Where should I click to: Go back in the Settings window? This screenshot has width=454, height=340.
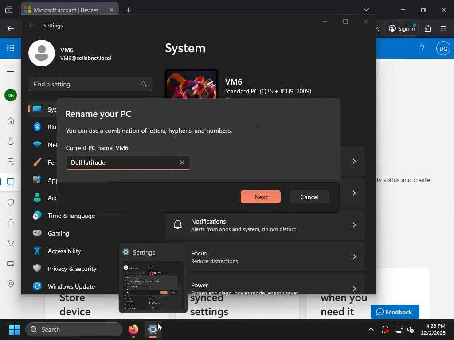[x=31, y=25]
